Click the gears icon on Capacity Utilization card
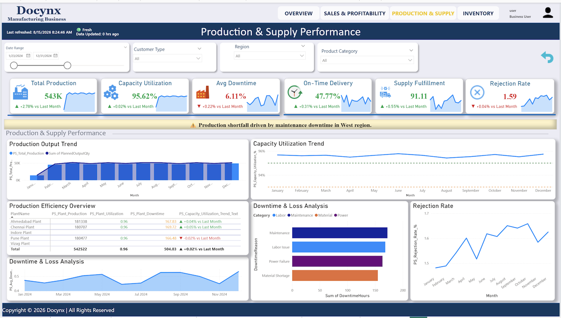The width and height of the screenshot is (561, 318). pyautogui.click(x=111, y=92)
